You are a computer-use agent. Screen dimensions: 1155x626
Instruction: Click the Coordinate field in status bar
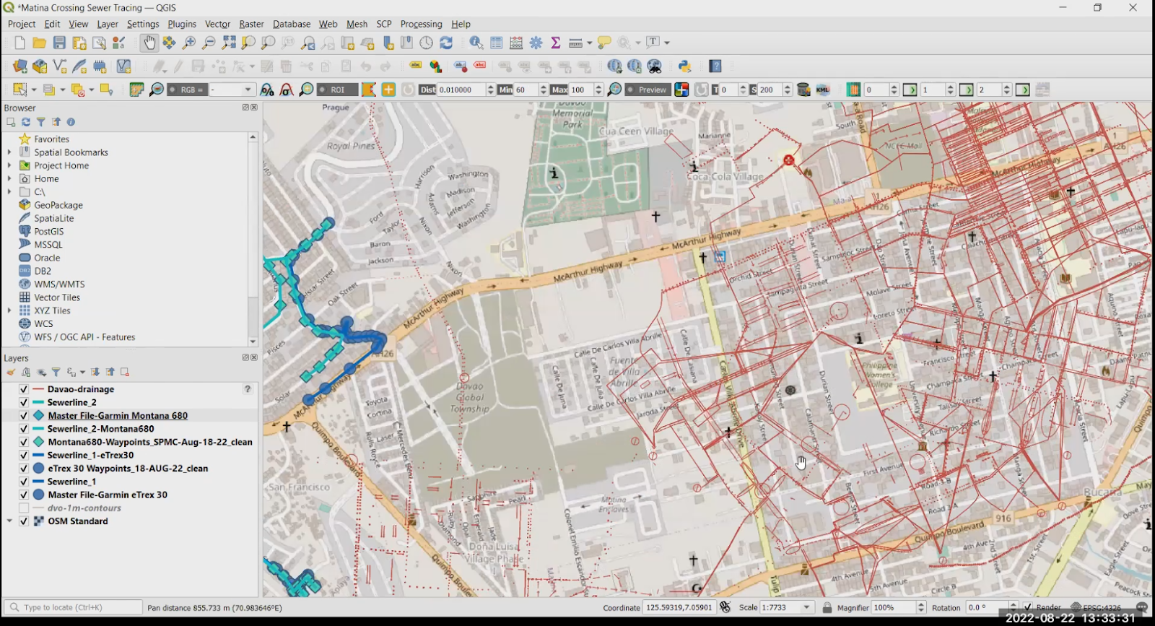(679, 607)
